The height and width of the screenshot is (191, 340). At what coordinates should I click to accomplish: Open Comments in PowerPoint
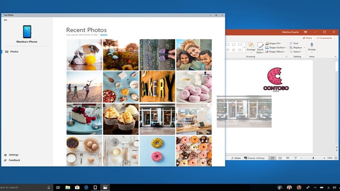[324, 38]
